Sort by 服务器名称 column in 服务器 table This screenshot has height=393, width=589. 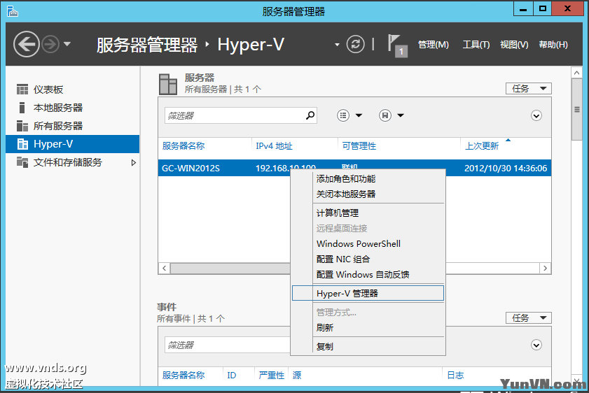click(183, 146)
